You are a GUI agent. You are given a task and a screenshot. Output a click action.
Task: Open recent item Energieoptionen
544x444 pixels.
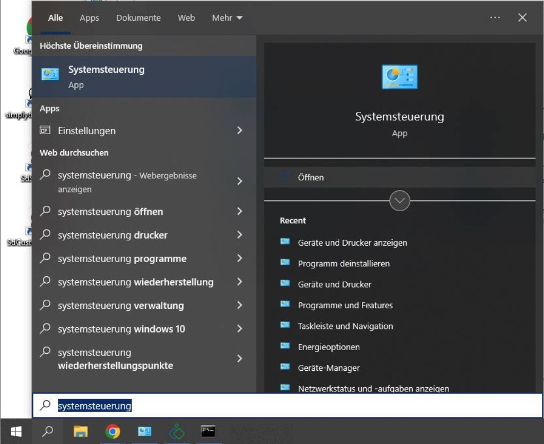[329, 346]
